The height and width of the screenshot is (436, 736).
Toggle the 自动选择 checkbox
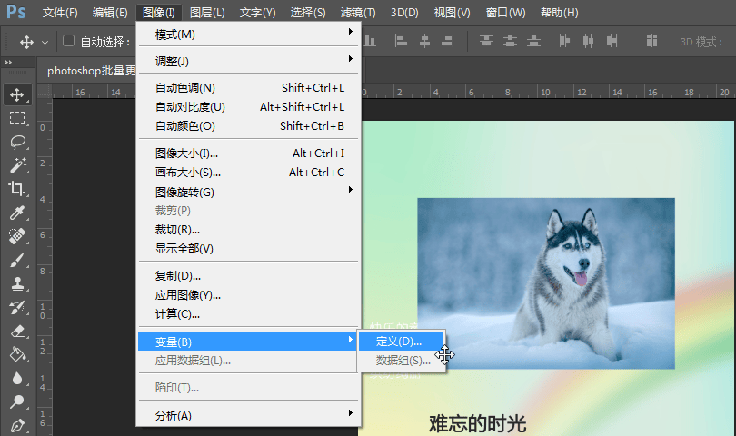68,41
